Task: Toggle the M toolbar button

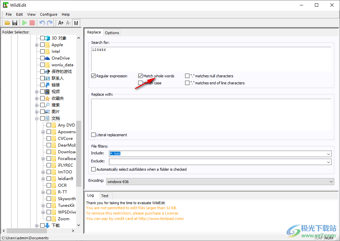Action: (76, 23)
